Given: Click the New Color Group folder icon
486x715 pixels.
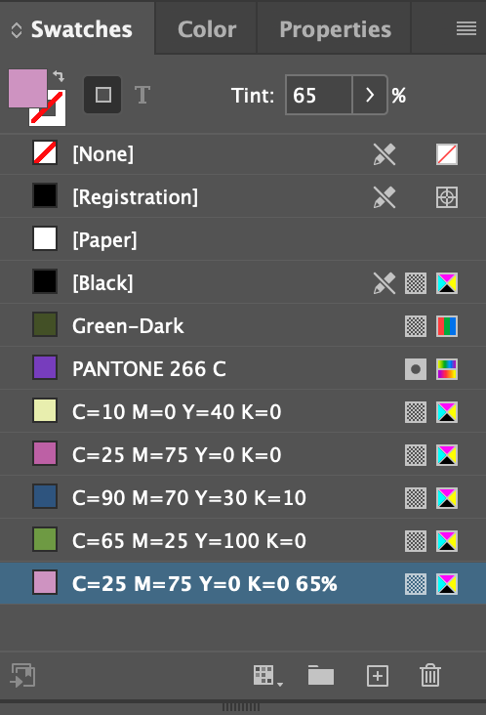Looking at the screenshot, I should (x=321, y=675).
